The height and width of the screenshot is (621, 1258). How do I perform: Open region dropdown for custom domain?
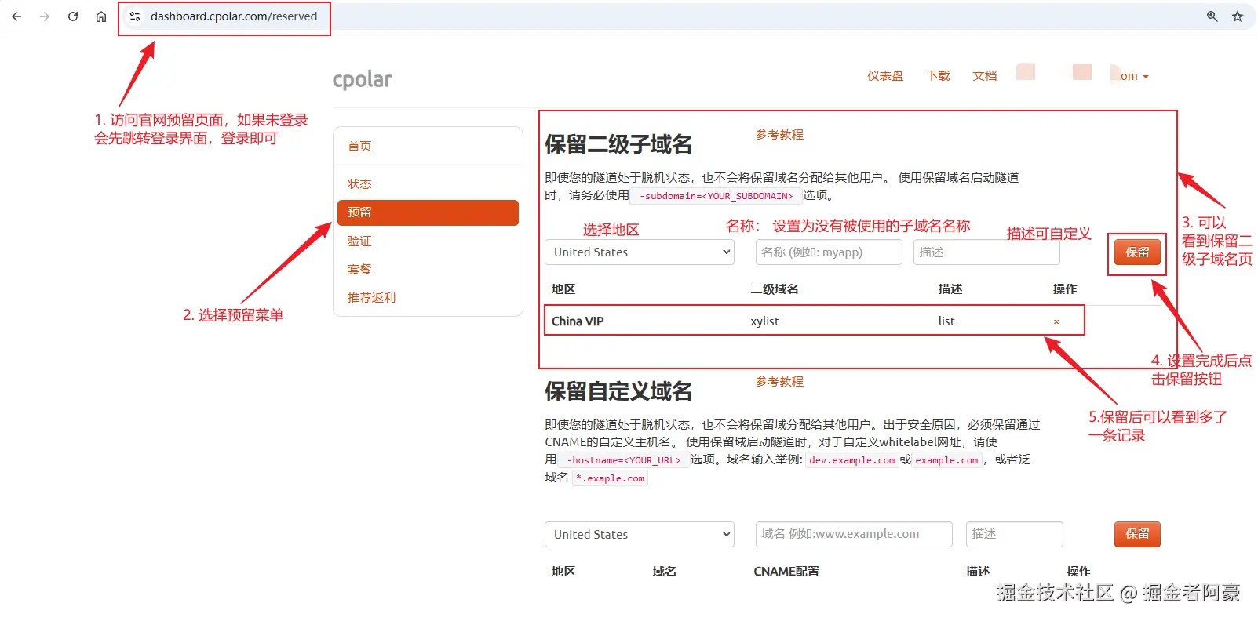(x=640, y=535)
